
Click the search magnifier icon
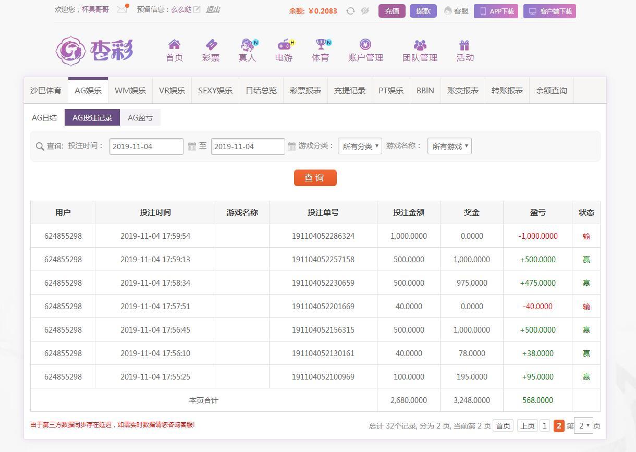40,146
